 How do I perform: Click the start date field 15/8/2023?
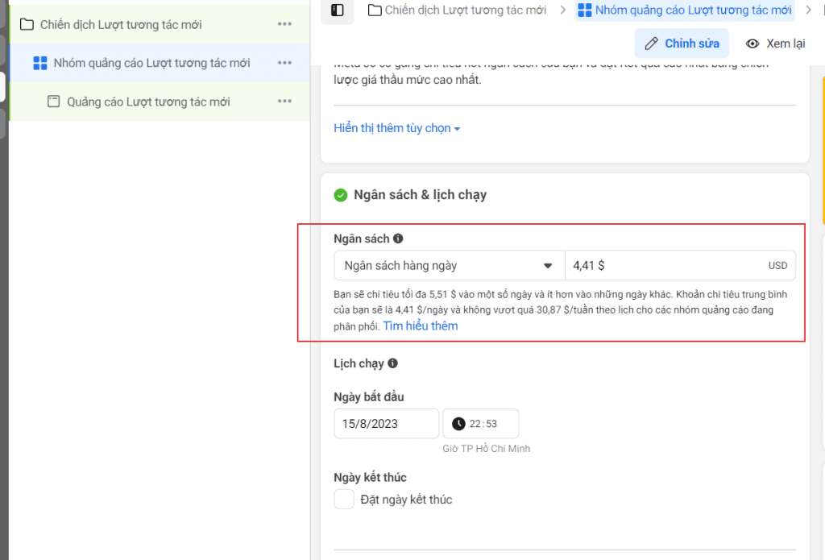(386, 424)
